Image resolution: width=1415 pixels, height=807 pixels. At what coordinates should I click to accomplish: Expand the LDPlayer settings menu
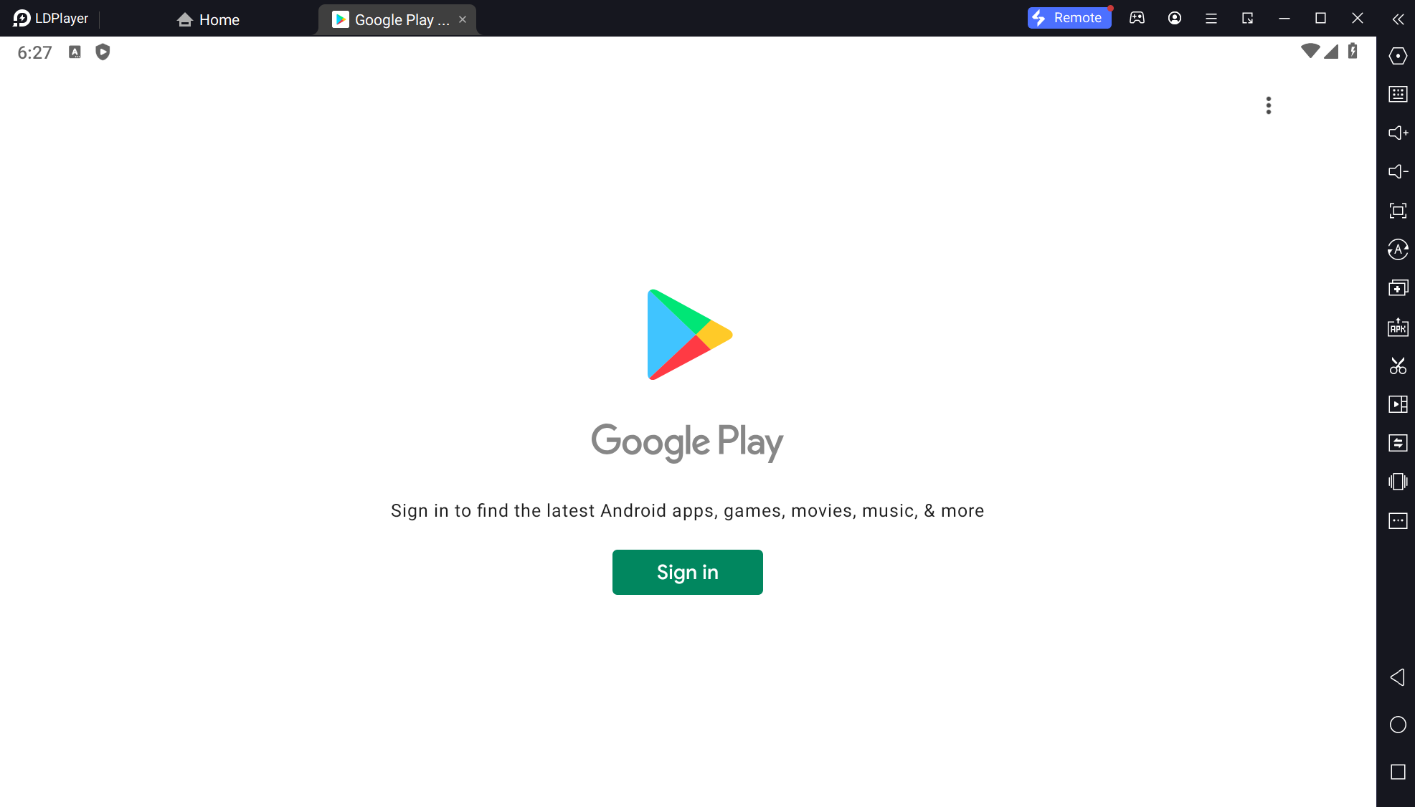[x=1211, y=19]
